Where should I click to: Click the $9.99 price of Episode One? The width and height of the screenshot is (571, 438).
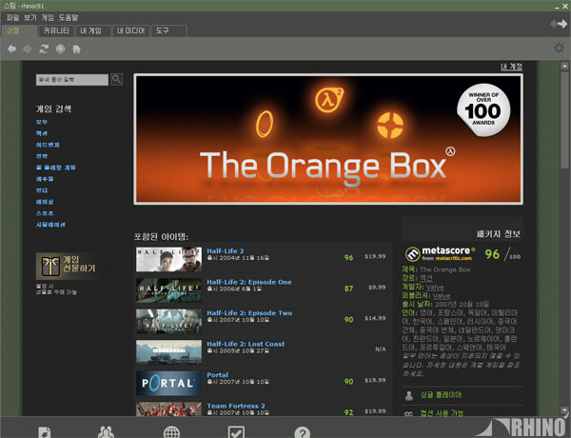pyautogui.click(x=377, y=288)
